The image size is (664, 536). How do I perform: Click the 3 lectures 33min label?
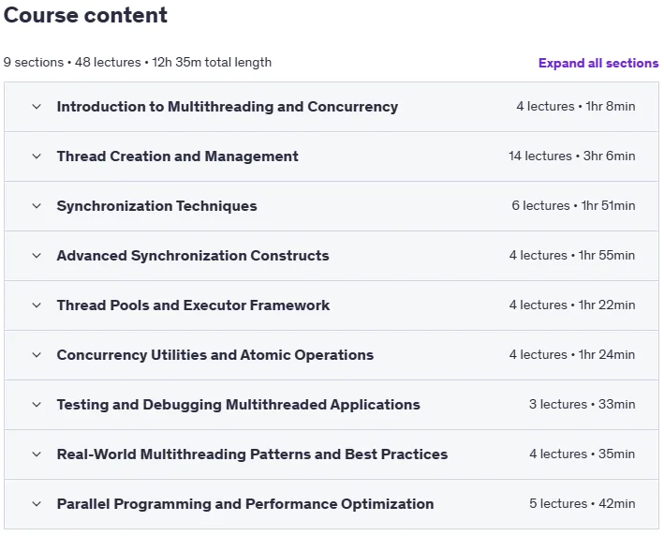[x=583, y=404]
